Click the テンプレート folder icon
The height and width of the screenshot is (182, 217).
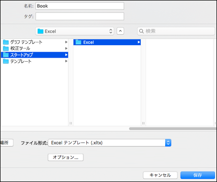(5, 61)
